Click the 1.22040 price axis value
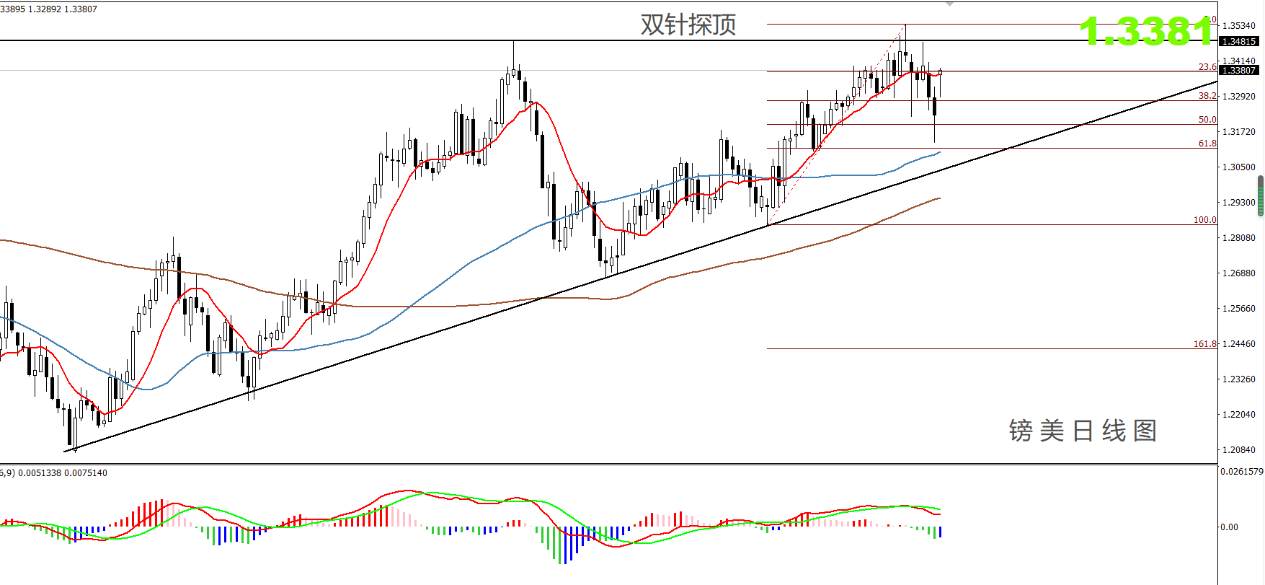Image resolution: width=1265 pixels, height=585 pixels. click(x=1239, y=415)
